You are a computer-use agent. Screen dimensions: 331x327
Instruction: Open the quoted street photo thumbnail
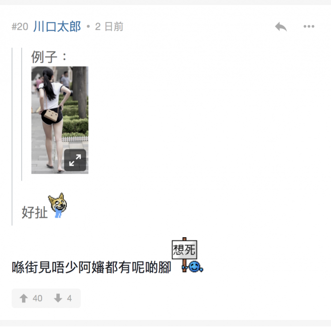60,120
